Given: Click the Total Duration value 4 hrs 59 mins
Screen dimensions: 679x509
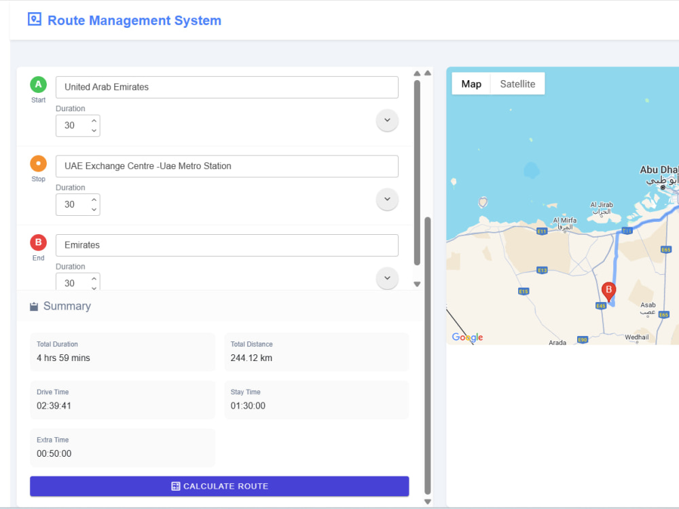Looking at the screenshot, I should tap(63, 358).
